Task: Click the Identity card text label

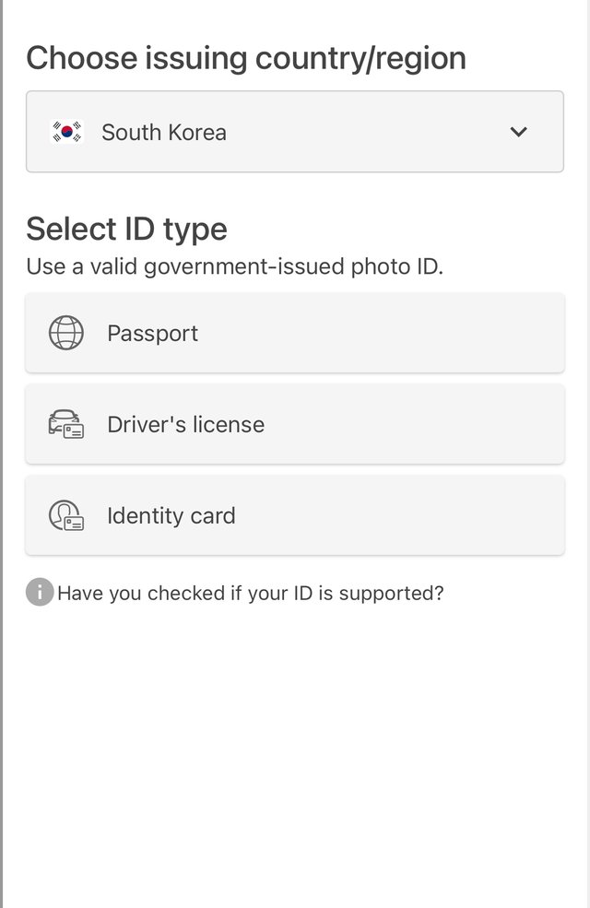Action: coord(171,516)
